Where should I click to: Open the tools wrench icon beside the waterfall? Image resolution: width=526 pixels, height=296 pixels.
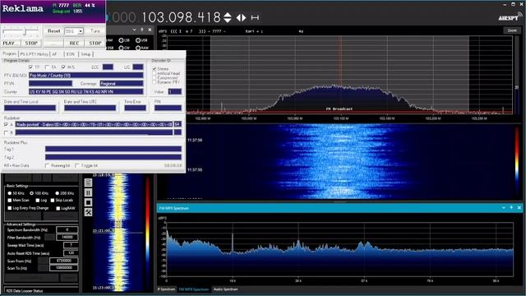88,212
